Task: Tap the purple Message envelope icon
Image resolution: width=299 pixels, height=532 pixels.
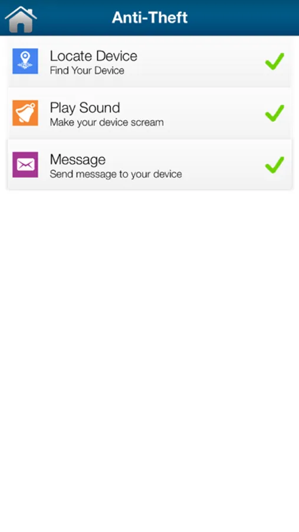Action: 25,164
